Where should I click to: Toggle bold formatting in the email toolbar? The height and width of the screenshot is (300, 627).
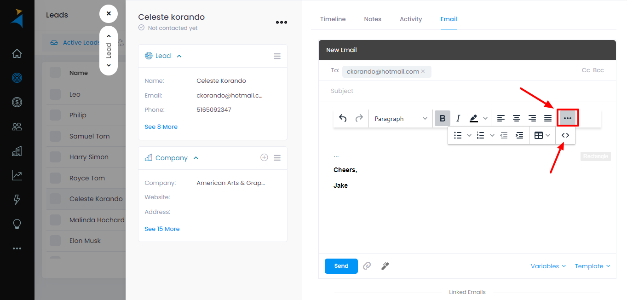pyautogui.click(x=442, y=118)
